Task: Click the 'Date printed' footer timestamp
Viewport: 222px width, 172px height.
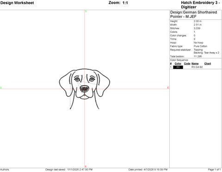Action: pyautogui.click(x=148, y=170)
